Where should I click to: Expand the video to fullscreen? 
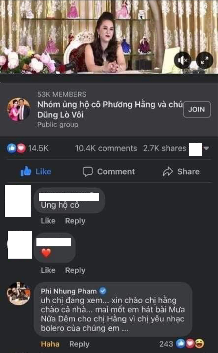(x=204, y=60)
